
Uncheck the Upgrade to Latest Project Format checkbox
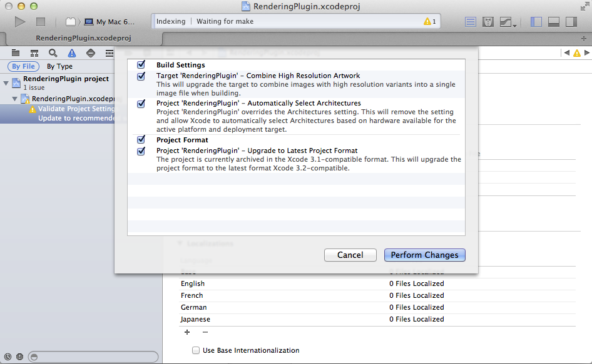point(141,151)
